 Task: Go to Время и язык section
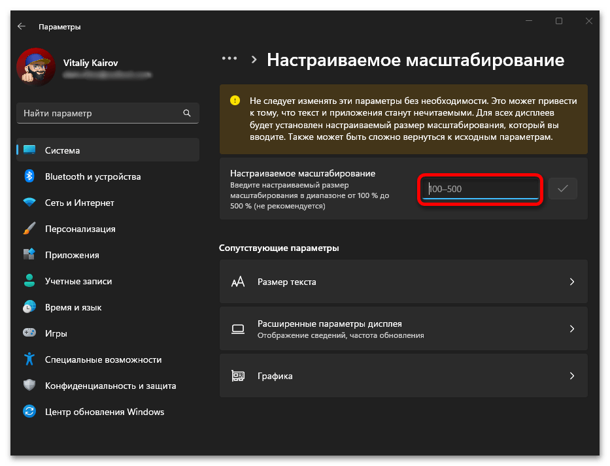click(x=73, y=307)
